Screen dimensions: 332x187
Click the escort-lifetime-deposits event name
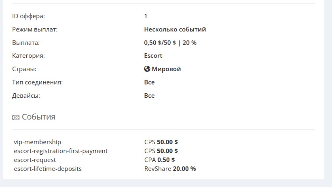(48, 169)
